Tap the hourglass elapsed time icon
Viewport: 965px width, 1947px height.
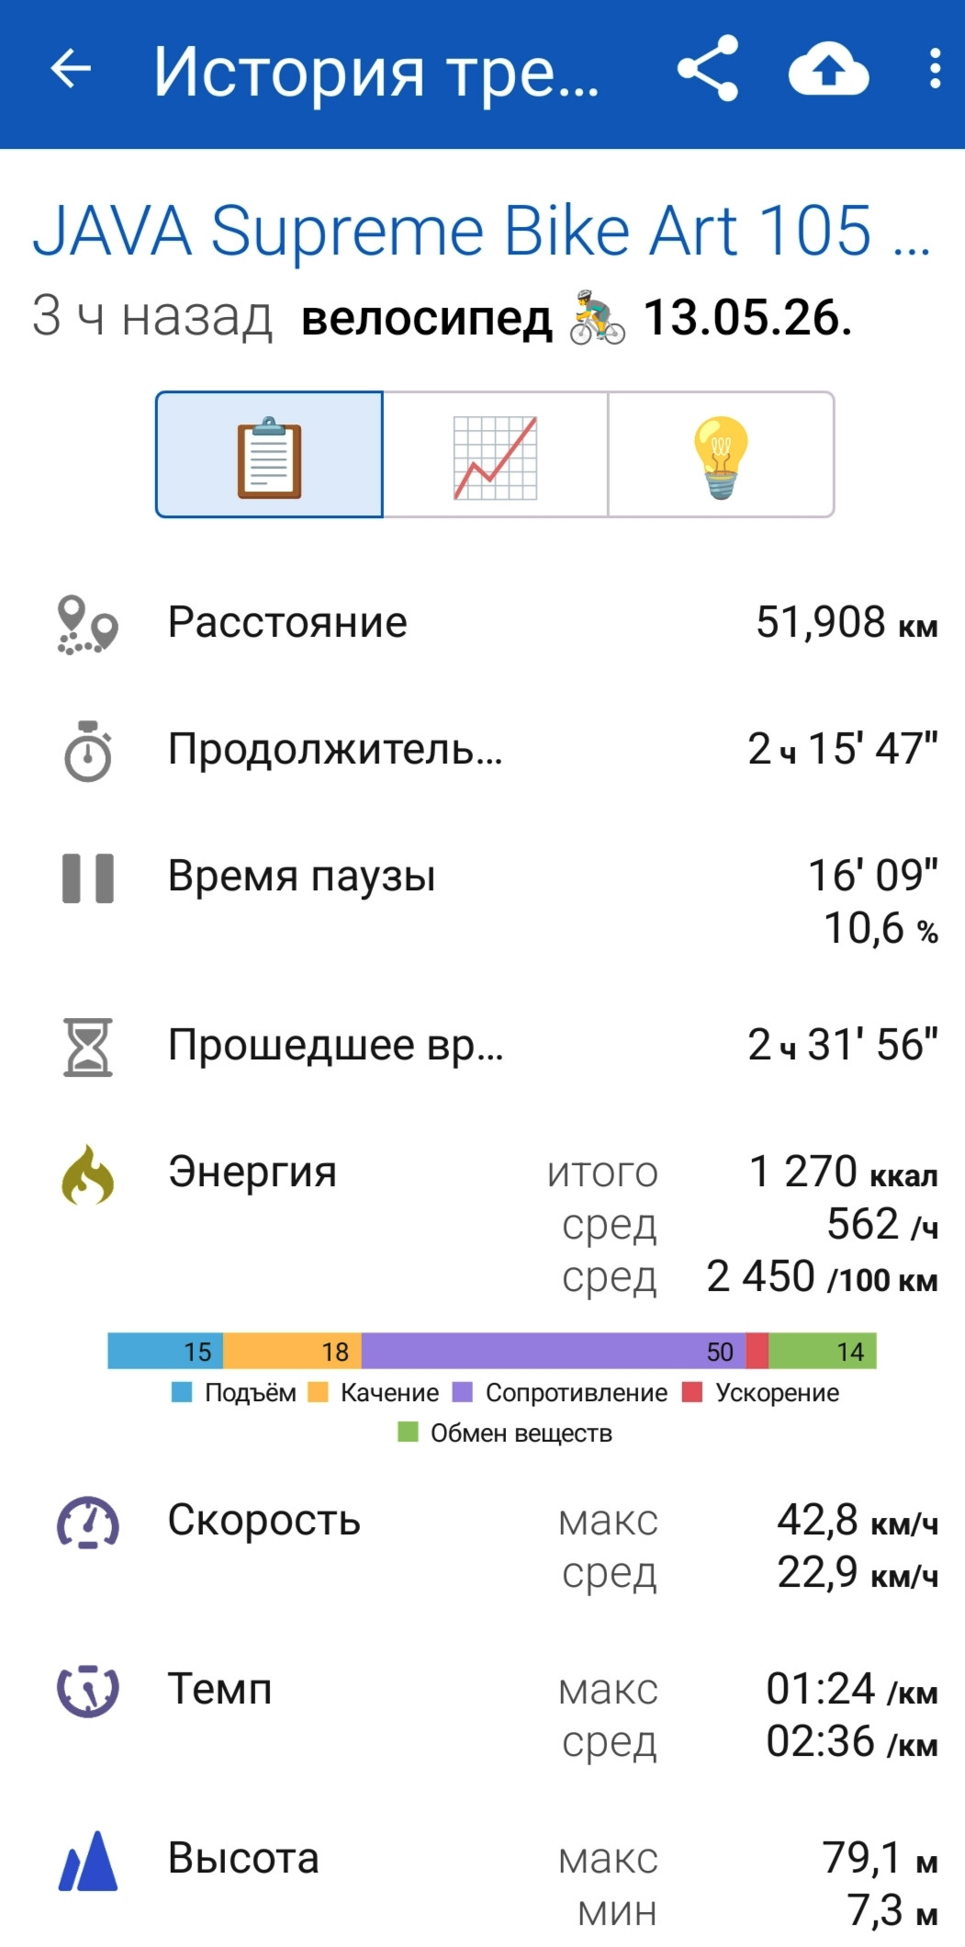tap(87, 1047)
